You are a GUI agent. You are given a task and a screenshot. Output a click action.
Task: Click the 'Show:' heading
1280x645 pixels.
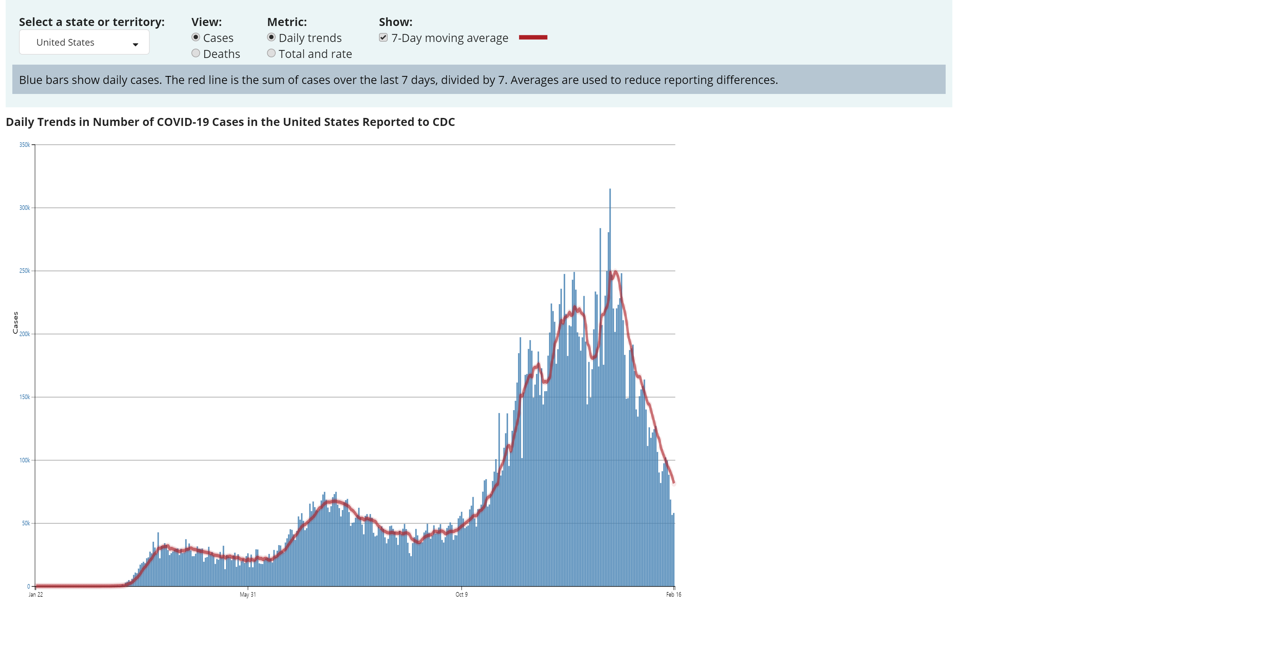pyautogui.click(x=396, y=22)
